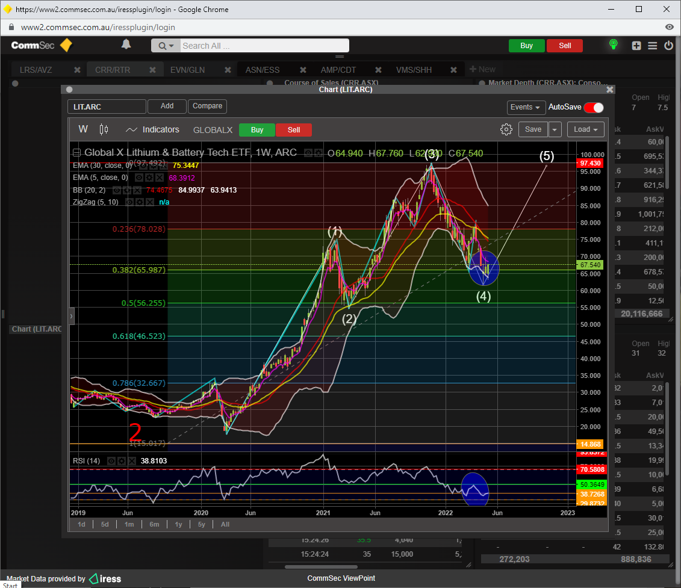This screenshot has height=588, width=681.
Task: Open the Load dropdown menu
Action: (x=588, y=129)
